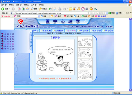
Task: Expand the Yahoo toolbar search box dropdown
Action: [x=39, y=16]
